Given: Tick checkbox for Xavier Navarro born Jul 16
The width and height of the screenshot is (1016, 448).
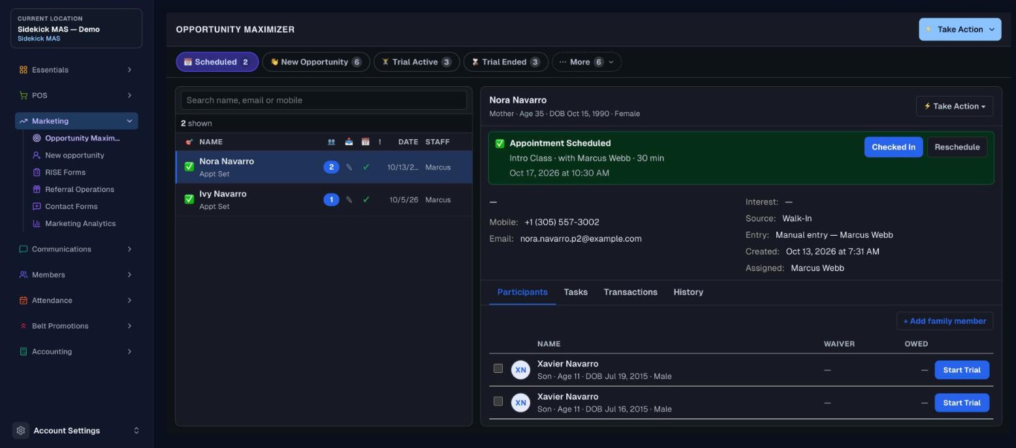Looking at the screenshot, I should tap(498, 401).
